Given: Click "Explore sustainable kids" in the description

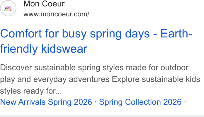Looking at the screenshot, I should [x=156, y=79].
